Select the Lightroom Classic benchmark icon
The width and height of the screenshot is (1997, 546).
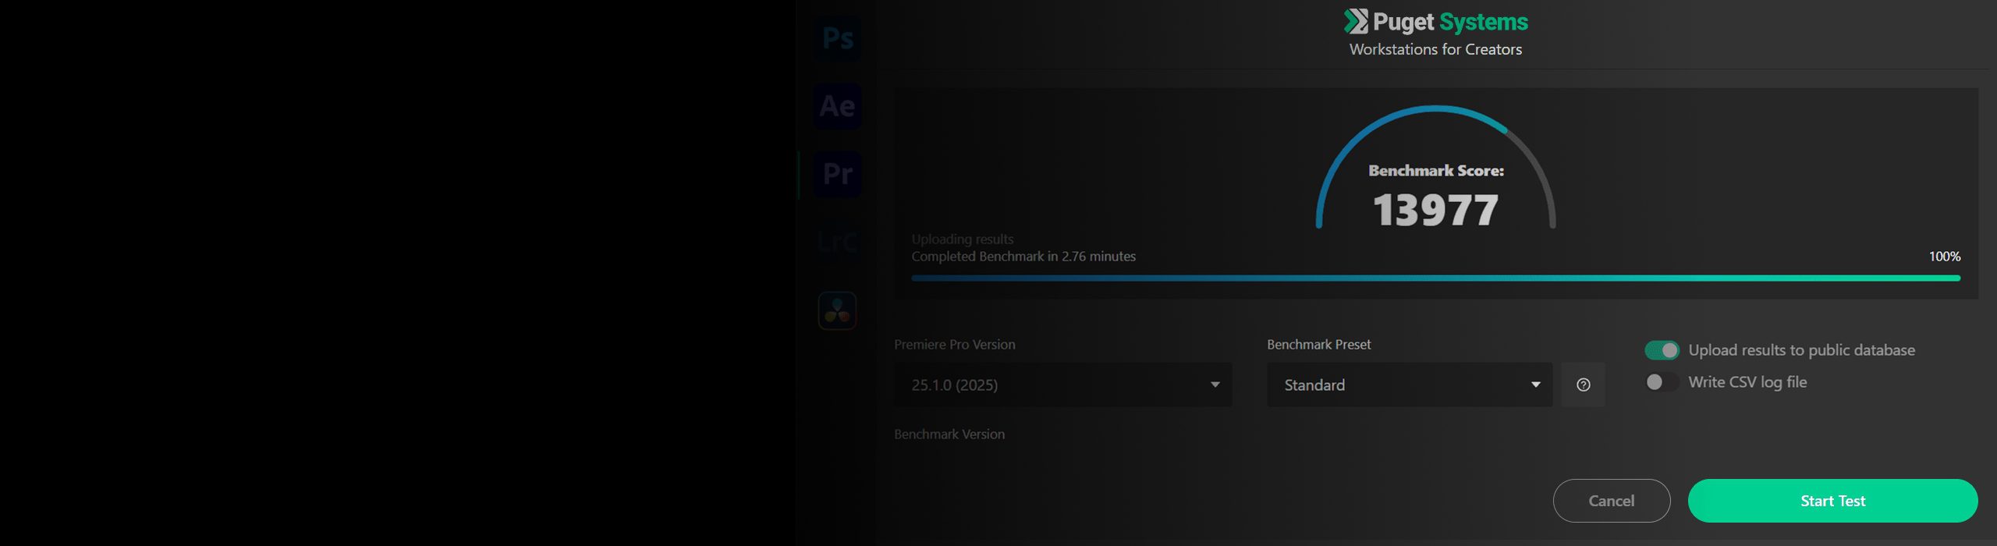coord(837,242)
